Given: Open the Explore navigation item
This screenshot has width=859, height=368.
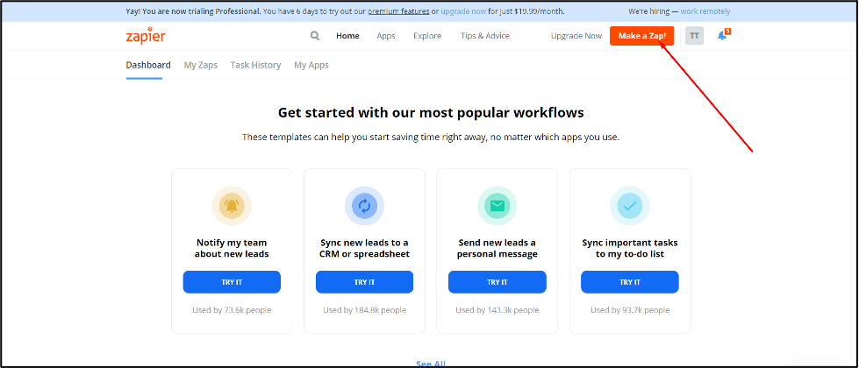Looking at the screenshot, I should point(427,36).
